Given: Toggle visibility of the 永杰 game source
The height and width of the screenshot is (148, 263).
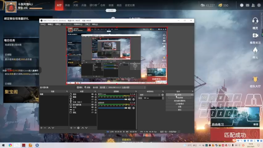Looking at the screenshot, I should tap(92, 107).
